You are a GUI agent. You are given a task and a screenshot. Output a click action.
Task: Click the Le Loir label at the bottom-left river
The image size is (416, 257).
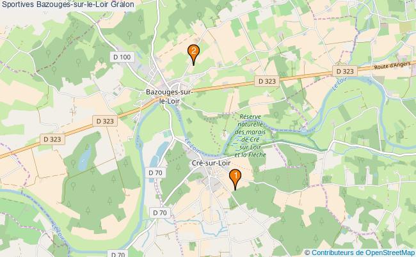(58, 231)
